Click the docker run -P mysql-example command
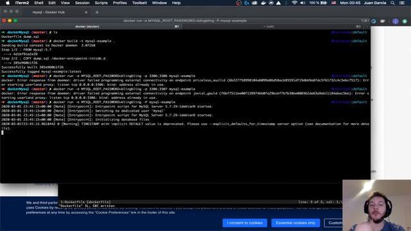This screenshot has width=411, height=231. point(114,102)
